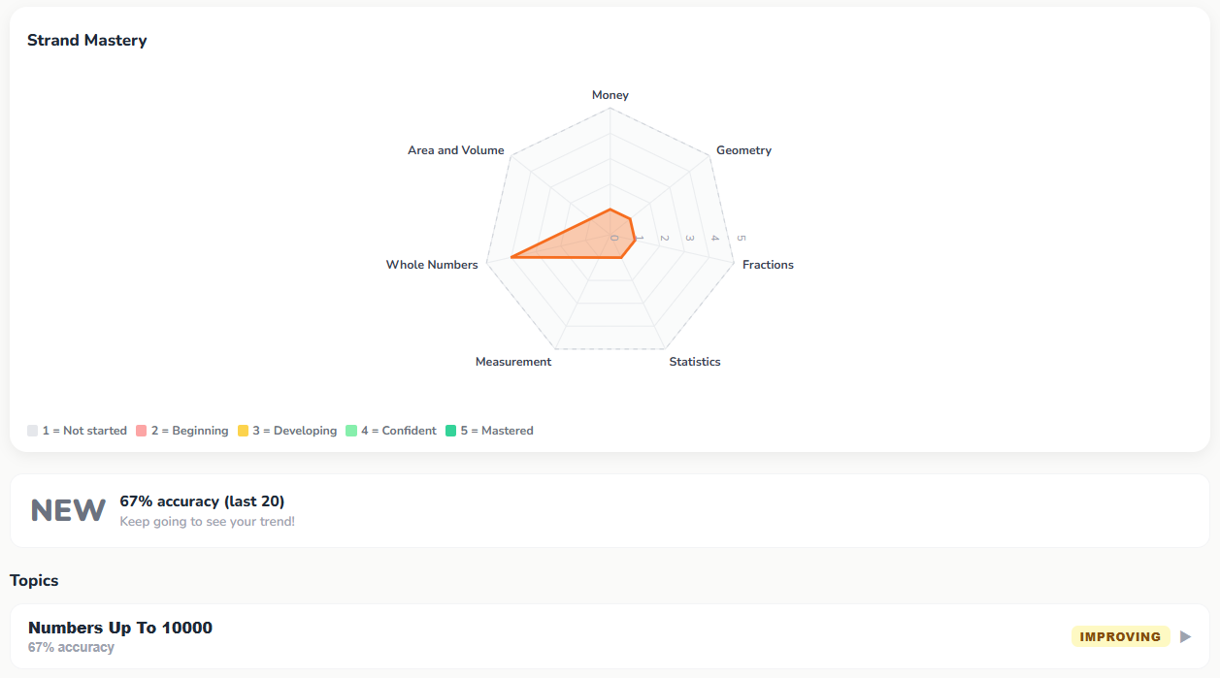The width and height of the screenshot is (1220, 678).
Task: Select the Area and Volume axis label
Action: pyautogui.click(x=456, y=150)
